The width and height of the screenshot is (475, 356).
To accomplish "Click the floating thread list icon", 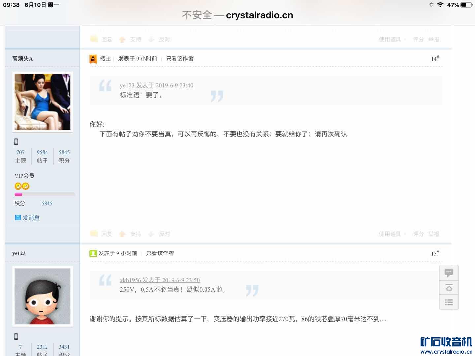I will (x=449, y=302).
